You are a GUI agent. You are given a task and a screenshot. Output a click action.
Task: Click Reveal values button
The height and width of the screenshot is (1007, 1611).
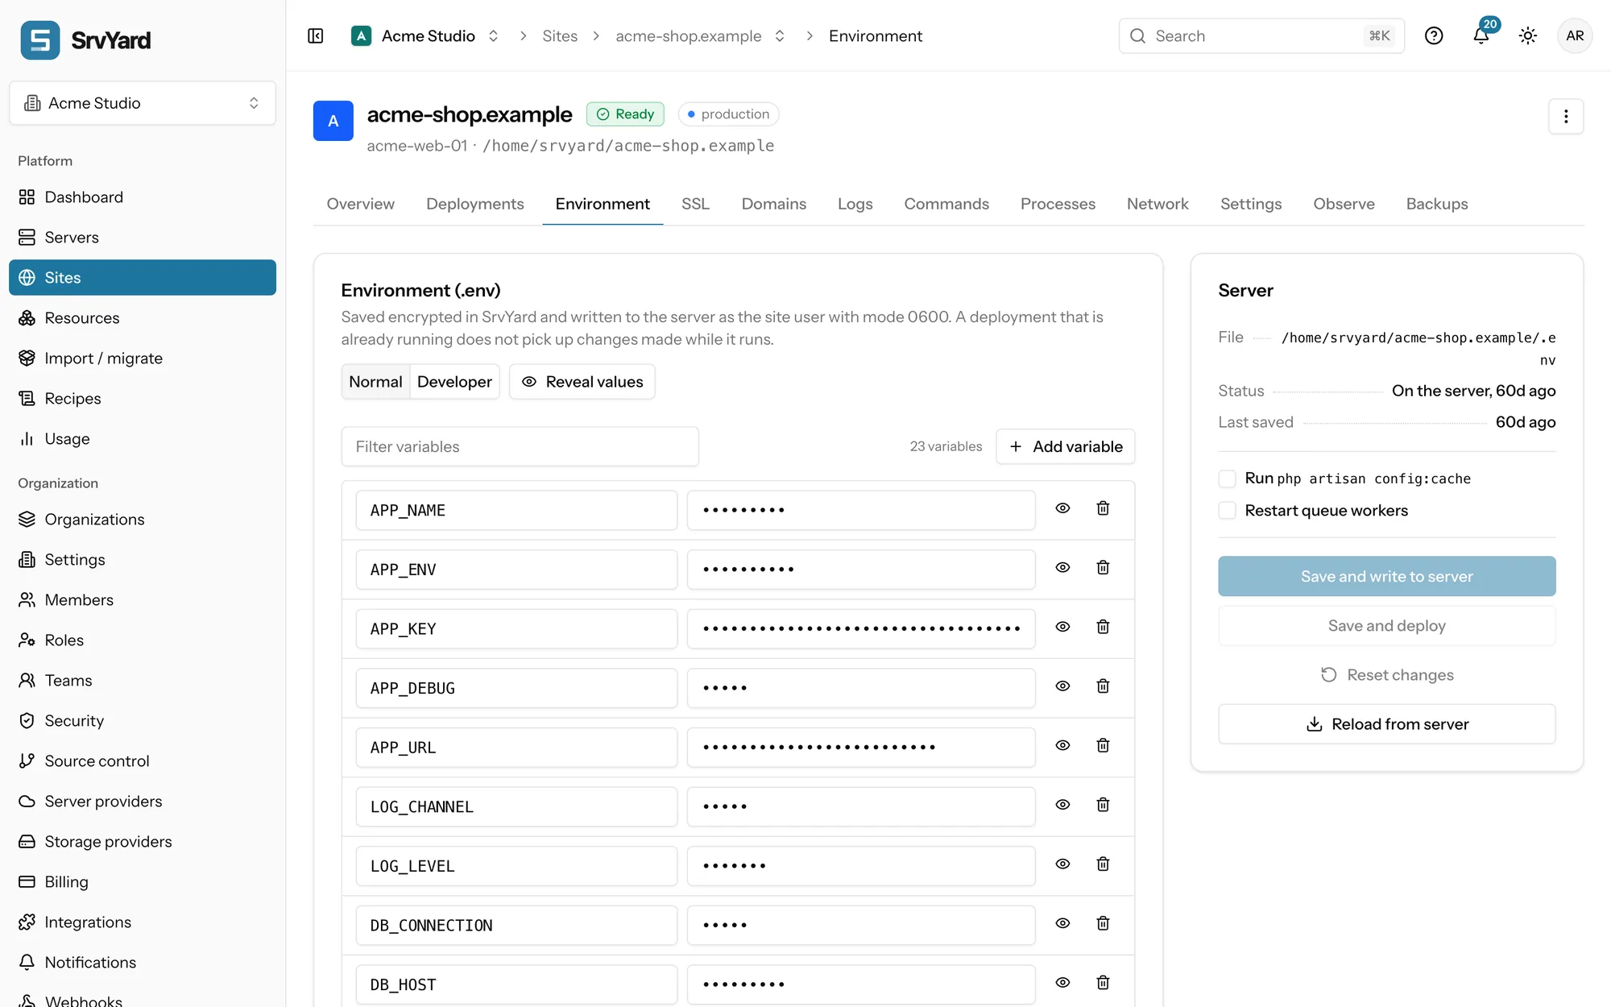tap(582, 382)
